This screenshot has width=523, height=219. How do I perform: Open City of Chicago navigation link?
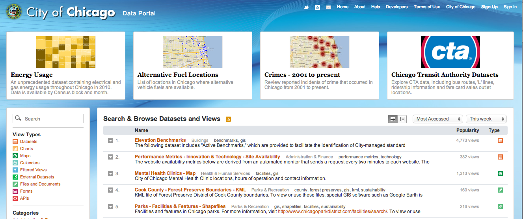pos(461,7)
